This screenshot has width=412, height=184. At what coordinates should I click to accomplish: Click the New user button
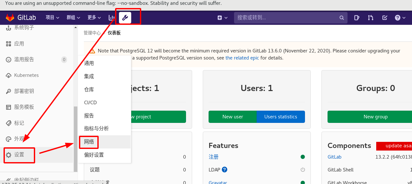point(233,117)
